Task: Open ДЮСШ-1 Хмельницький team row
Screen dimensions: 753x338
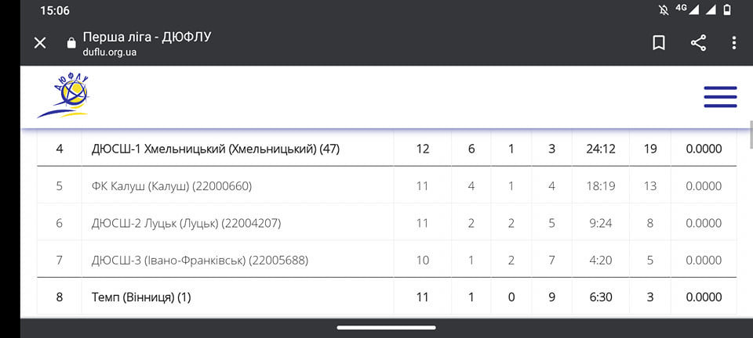Action: pos(216,149)
